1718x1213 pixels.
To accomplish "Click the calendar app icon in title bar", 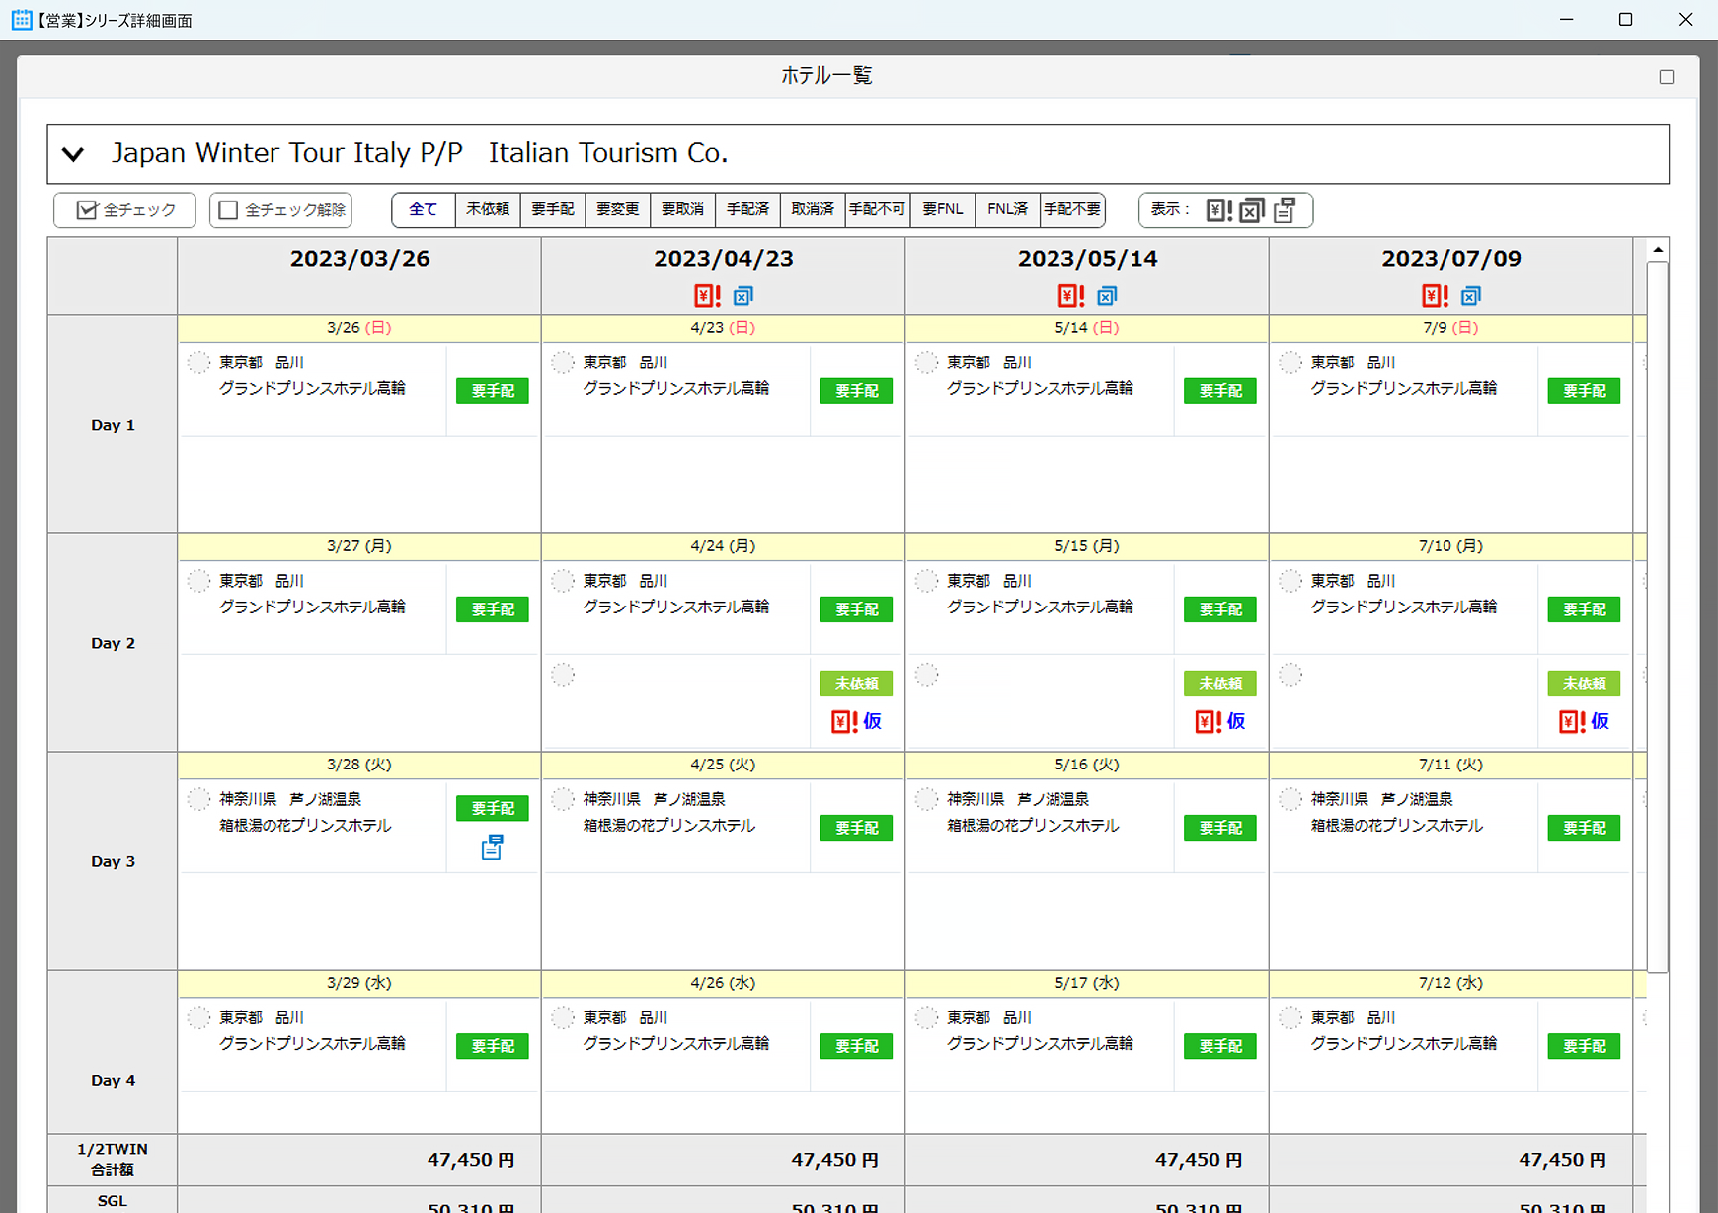I will [21, 20].
